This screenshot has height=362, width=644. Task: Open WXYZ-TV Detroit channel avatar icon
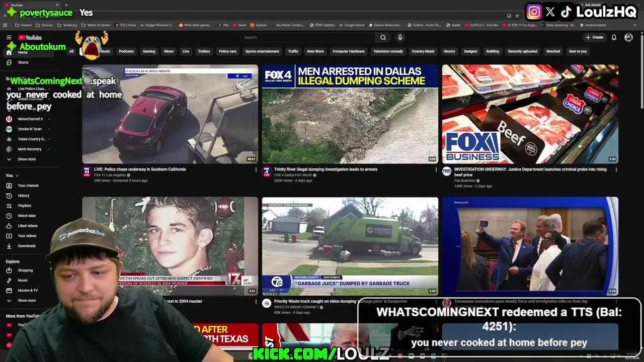click(267, 303)
